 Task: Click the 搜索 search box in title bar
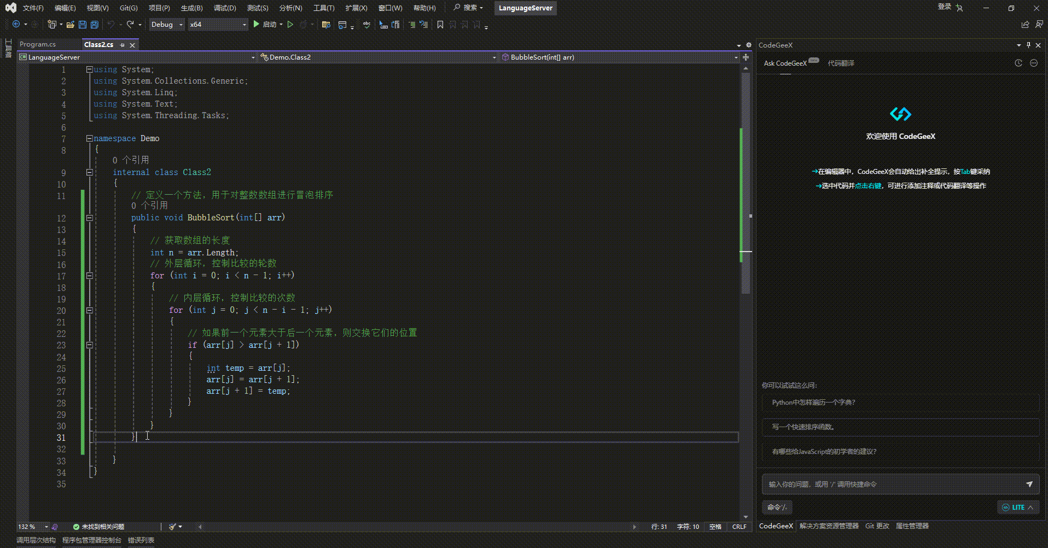(x=469, y=8)
